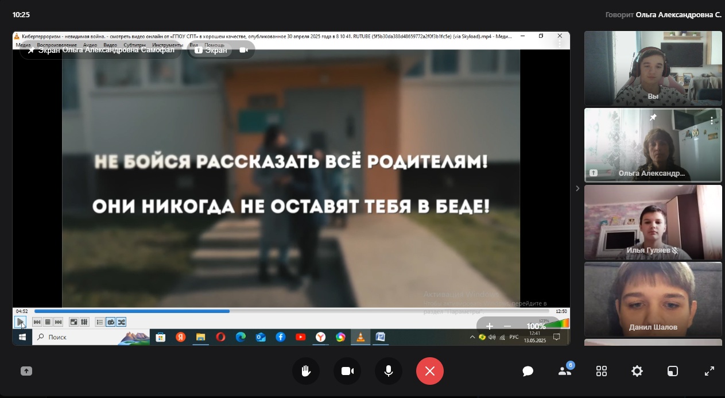Screen dimensions: 725x398
Task: Click the screen-share indicator on Ольга's tile
Action: point(594,173)
